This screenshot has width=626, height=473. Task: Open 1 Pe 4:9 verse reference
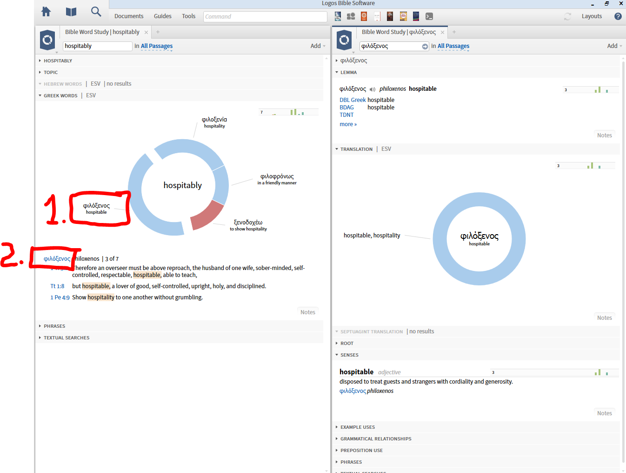(x=60, y=297)
